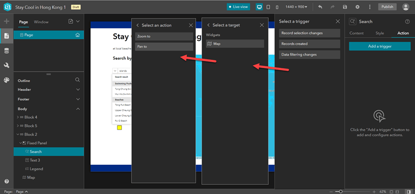Screen dimensions: 415x194
Task: Click the Add a trigger button
Action: (380, 47)
